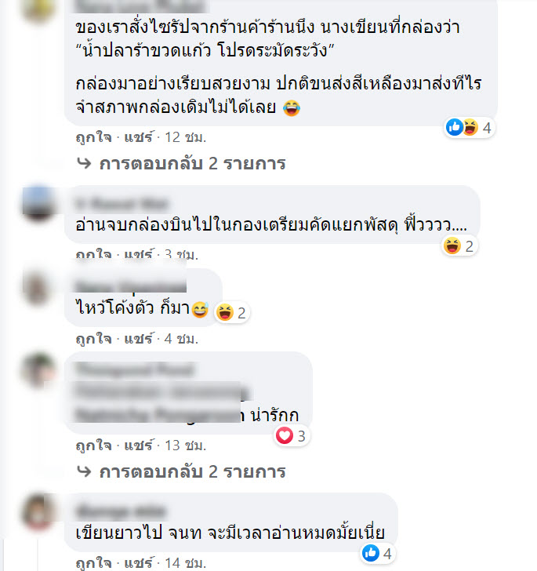Open profile picture of first commenter

click(38, 9)
